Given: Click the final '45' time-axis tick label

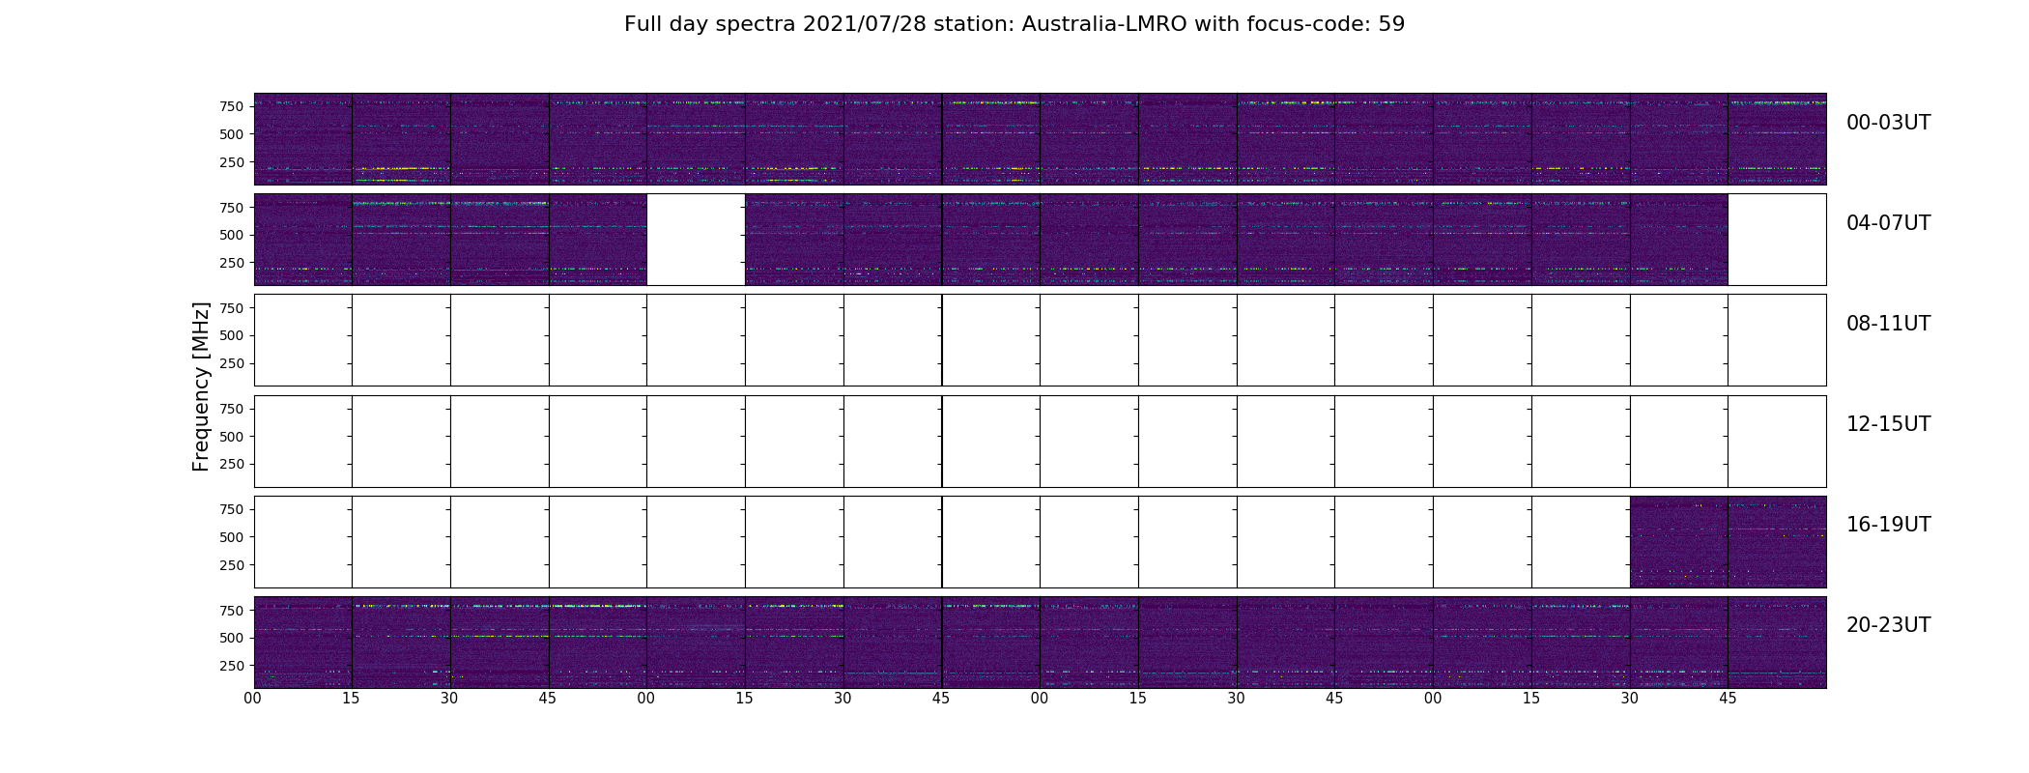Looking at the screenshot, I should click(1728, 699).
